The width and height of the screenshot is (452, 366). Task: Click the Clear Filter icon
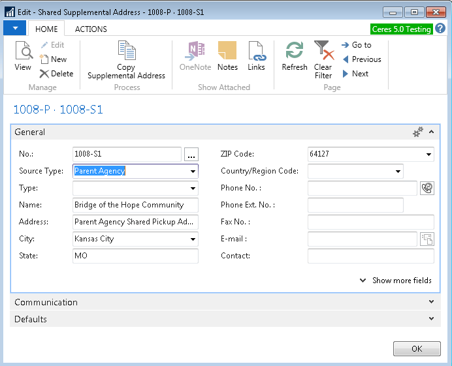click(x=323, y=59)
